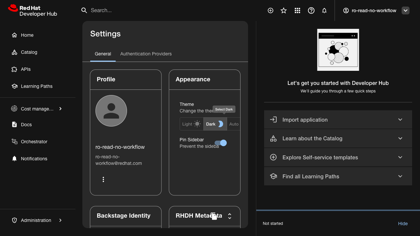Click the copy icon in RHDH Metadata
The image size is (420, 236).
click(214, 216)
